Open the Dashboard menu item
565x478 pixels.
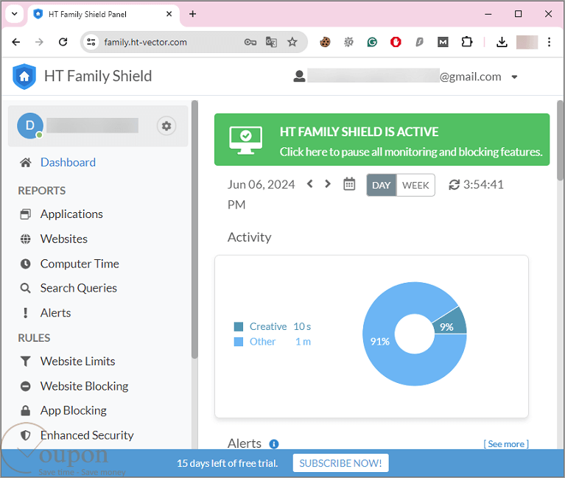pos(68,163)
